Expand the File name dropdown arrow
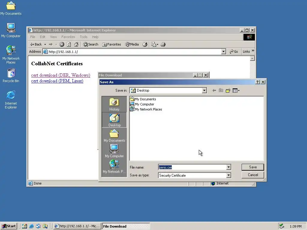Image resolution: width=307 pixels, height=230 pixels. pyautogui.click(x=228, y=167)
